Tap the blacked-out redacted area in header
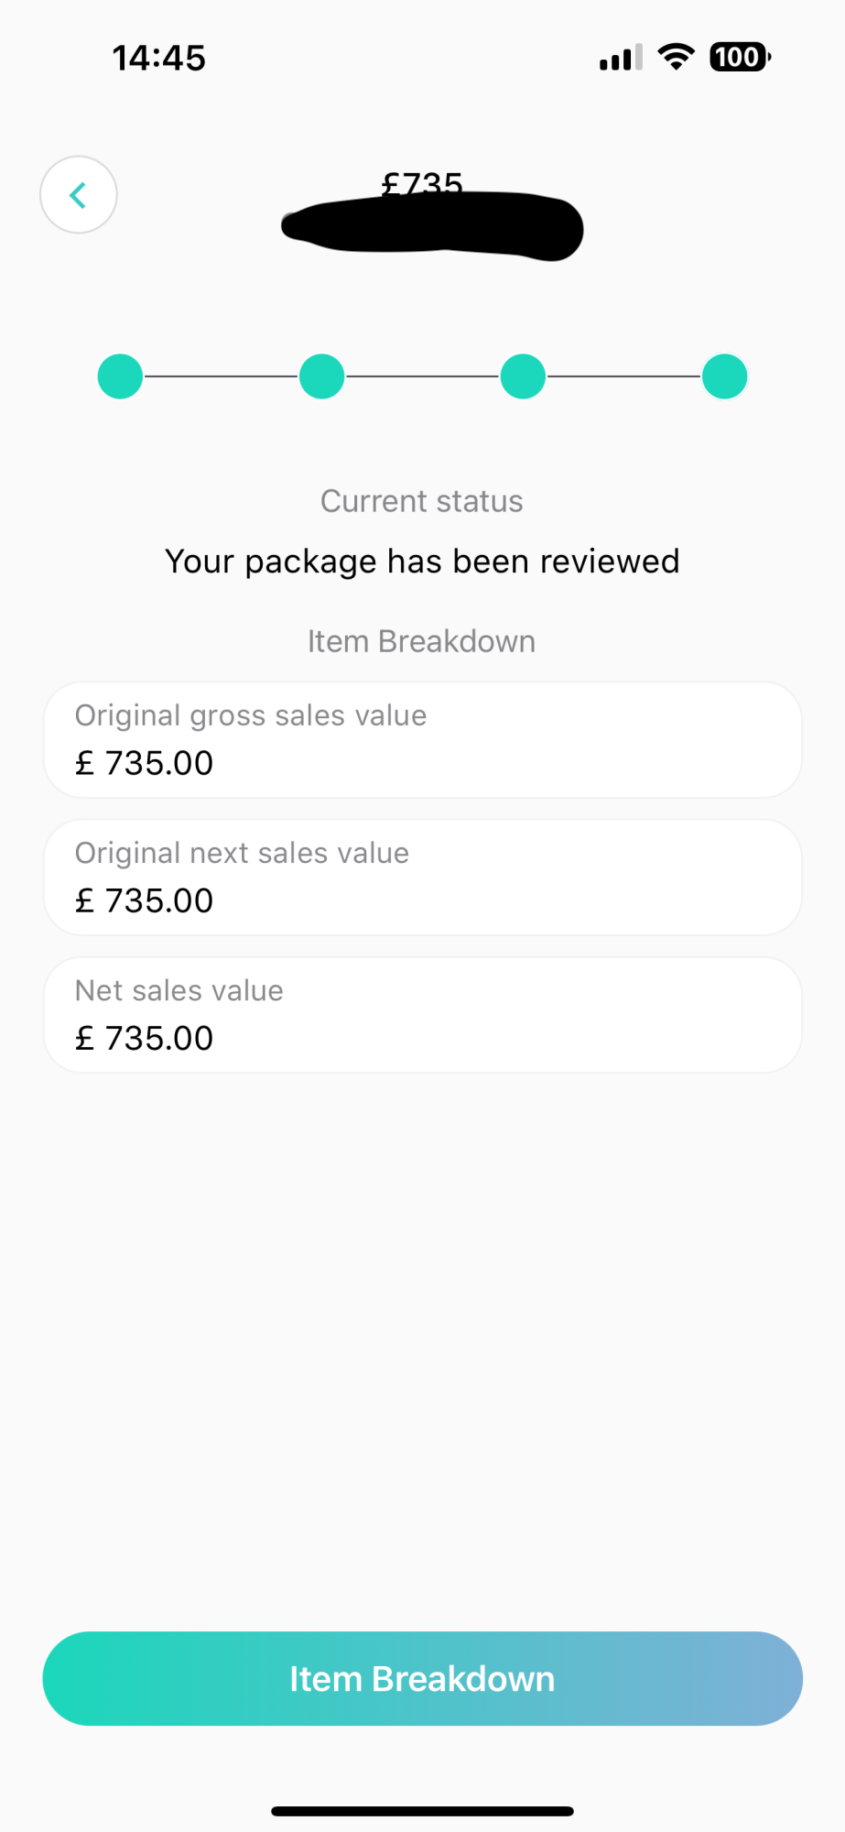This screenshot has width=845, height=1832. [431, 226]
